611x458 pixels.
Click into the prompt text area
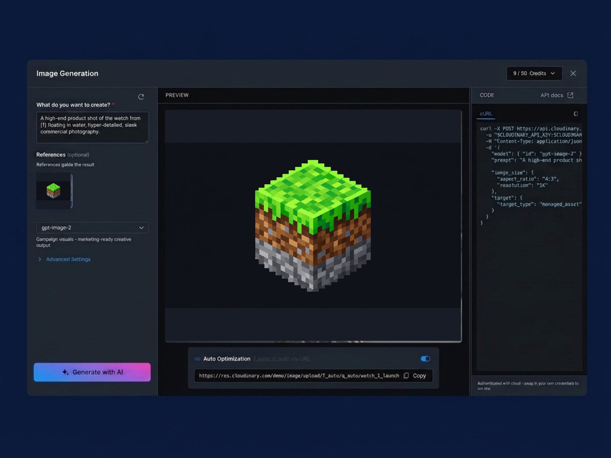click(92, 127)
